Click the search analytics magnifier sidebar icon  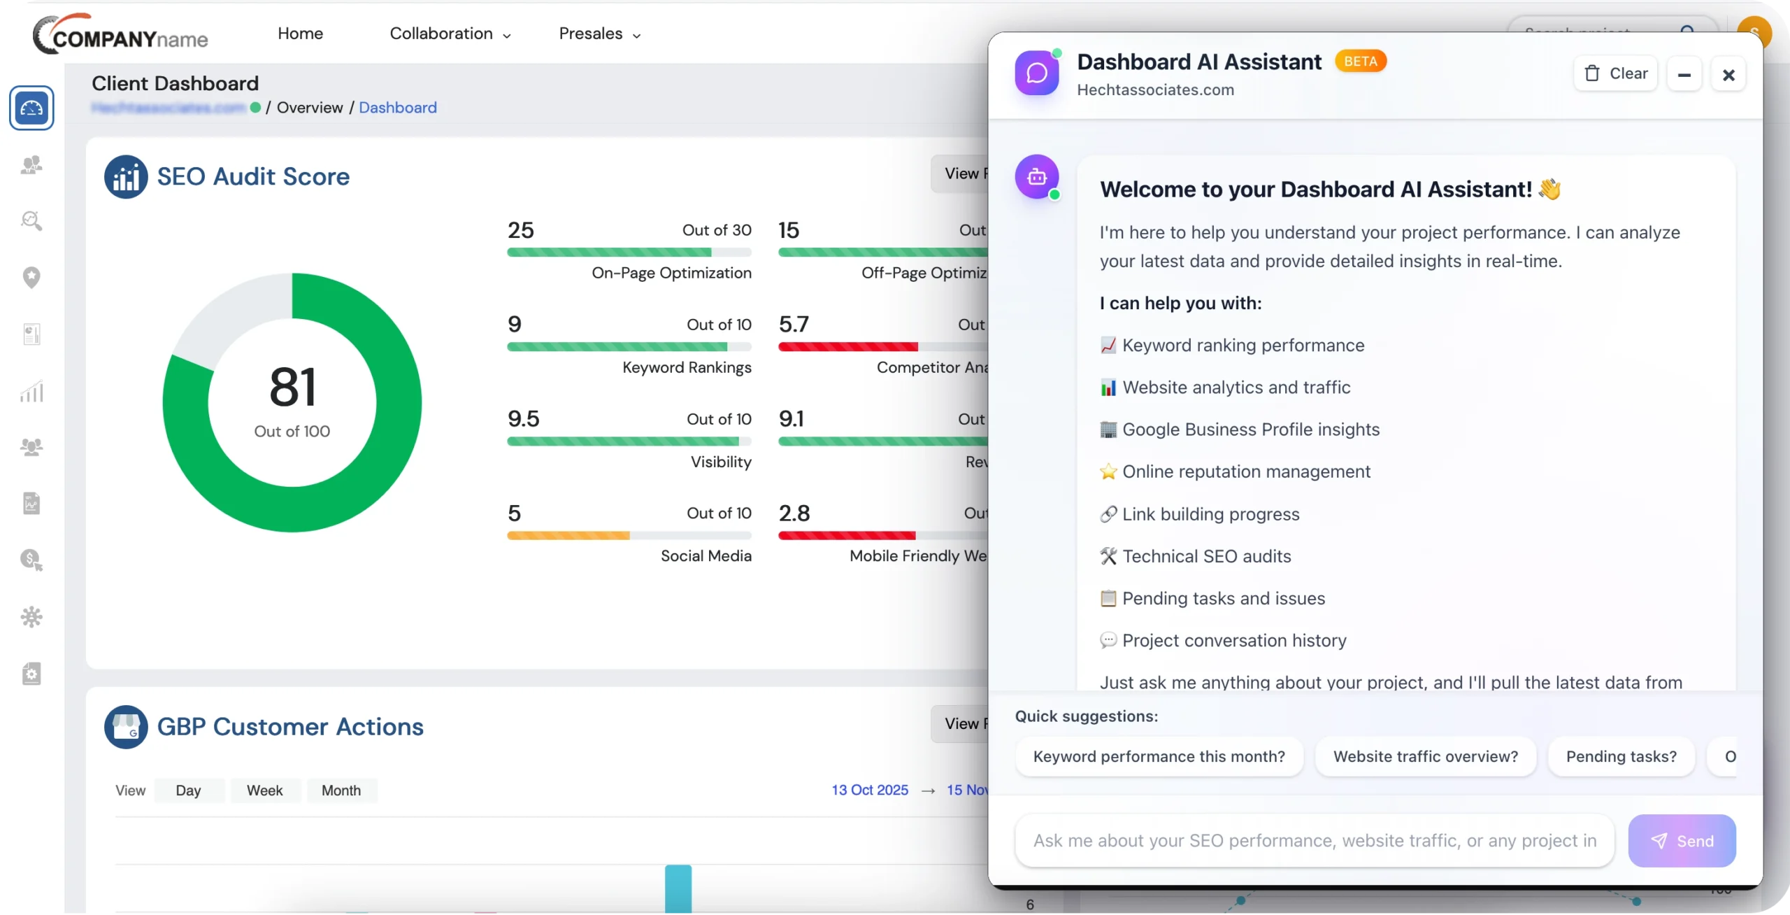tap(31, 221)
